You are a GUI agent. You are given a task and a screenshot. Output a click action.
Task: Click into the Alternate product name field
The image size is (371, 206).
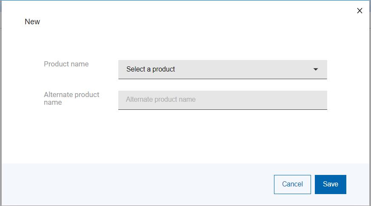223,100
